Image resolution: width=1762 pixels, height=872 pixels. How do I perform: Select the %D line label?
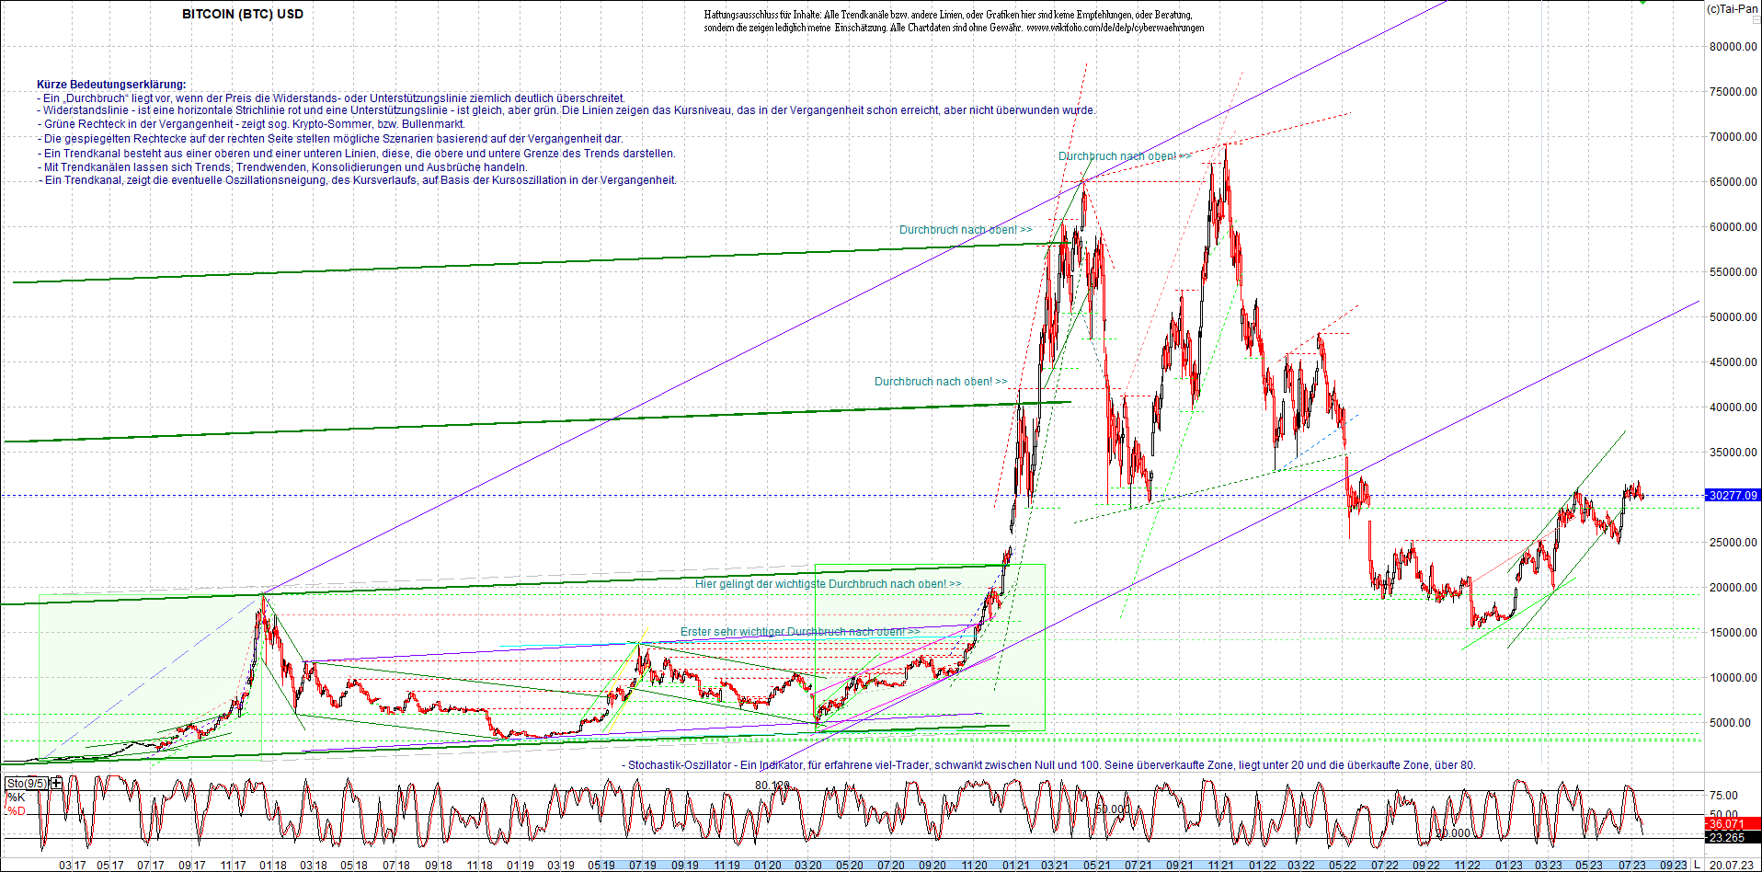point(15,811)
